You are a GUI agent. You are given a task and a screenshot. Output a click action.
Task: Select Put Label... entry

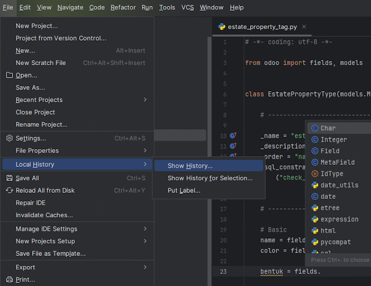pos(209,190)
